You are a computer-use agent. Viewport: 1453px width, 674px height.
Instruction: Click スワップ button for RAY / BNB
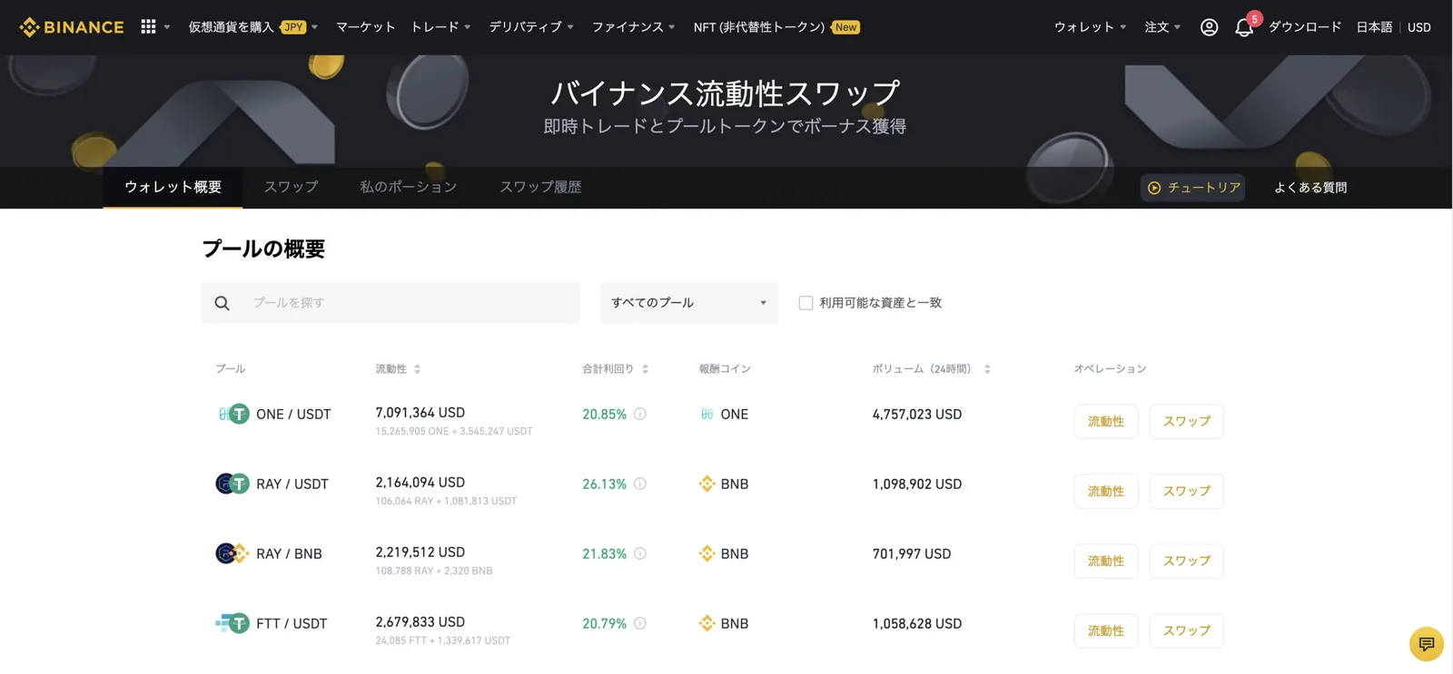tap(1187, 562)
